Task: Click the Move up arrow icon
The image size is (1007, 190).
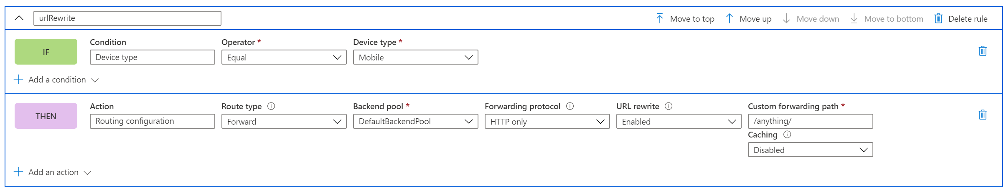Action: point(730,19)
